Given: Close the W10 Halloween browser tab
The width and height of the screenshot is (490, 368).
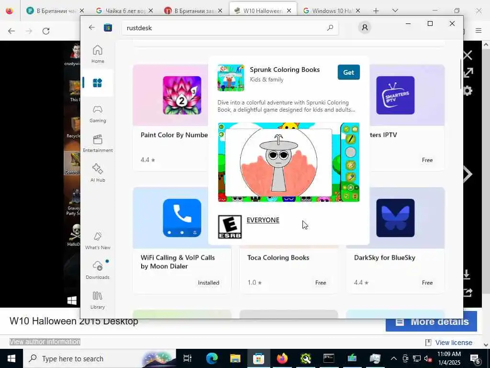Looking at the screenshot, I should 289,11.
